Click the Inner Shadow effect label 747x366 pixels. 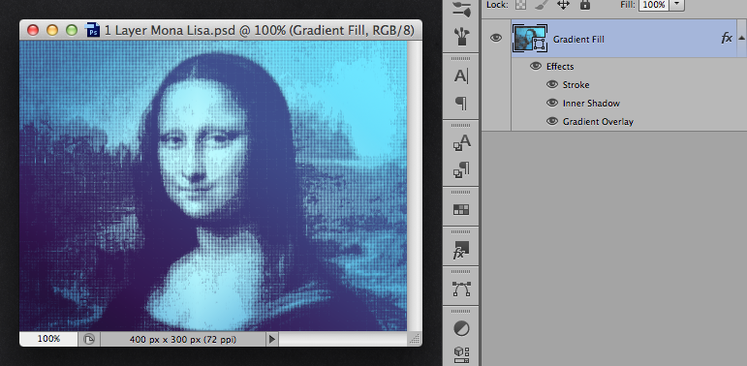coord(591,104)
